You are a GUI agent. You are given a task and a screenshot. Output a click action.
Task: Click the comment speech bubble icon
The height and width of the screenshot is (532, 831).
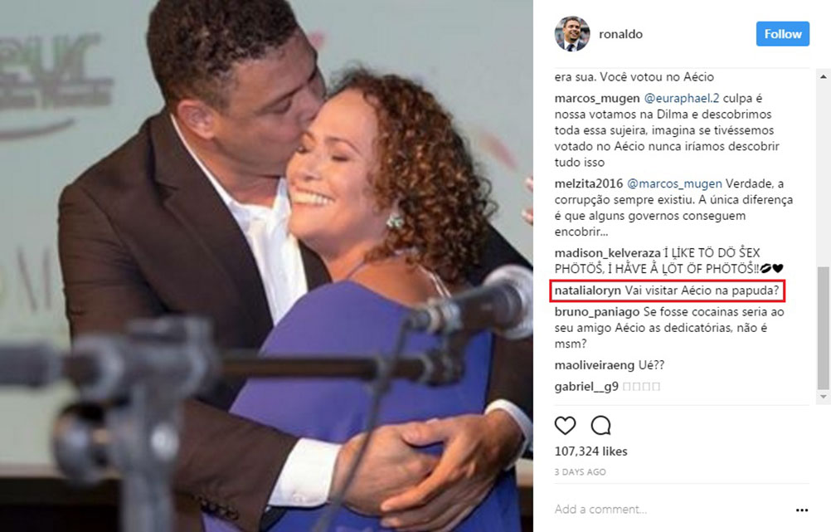coord(601,426)
